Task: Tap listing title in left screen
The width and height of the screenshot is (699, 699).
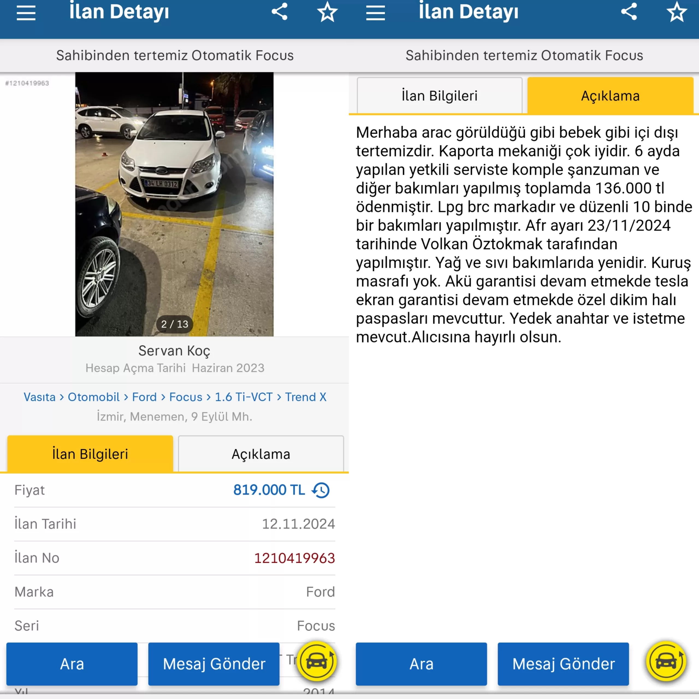Action: pyautogui.click(x=175, y=55)
